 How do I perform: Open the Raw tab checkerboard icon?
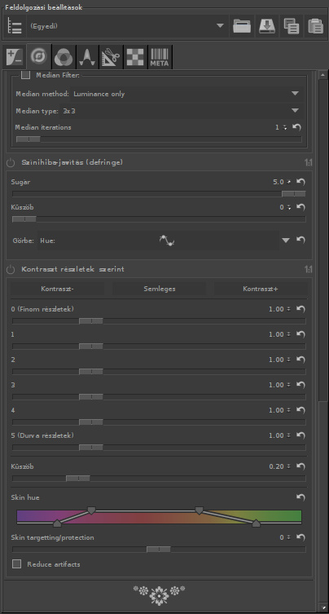[135, 58]
